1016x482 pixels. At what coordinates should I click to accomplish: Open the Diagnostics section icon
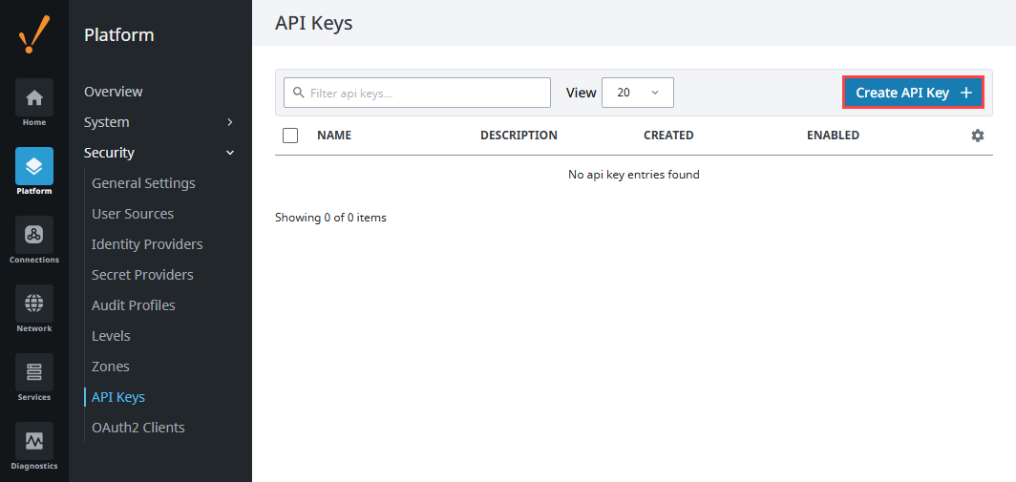pos(34,442)
